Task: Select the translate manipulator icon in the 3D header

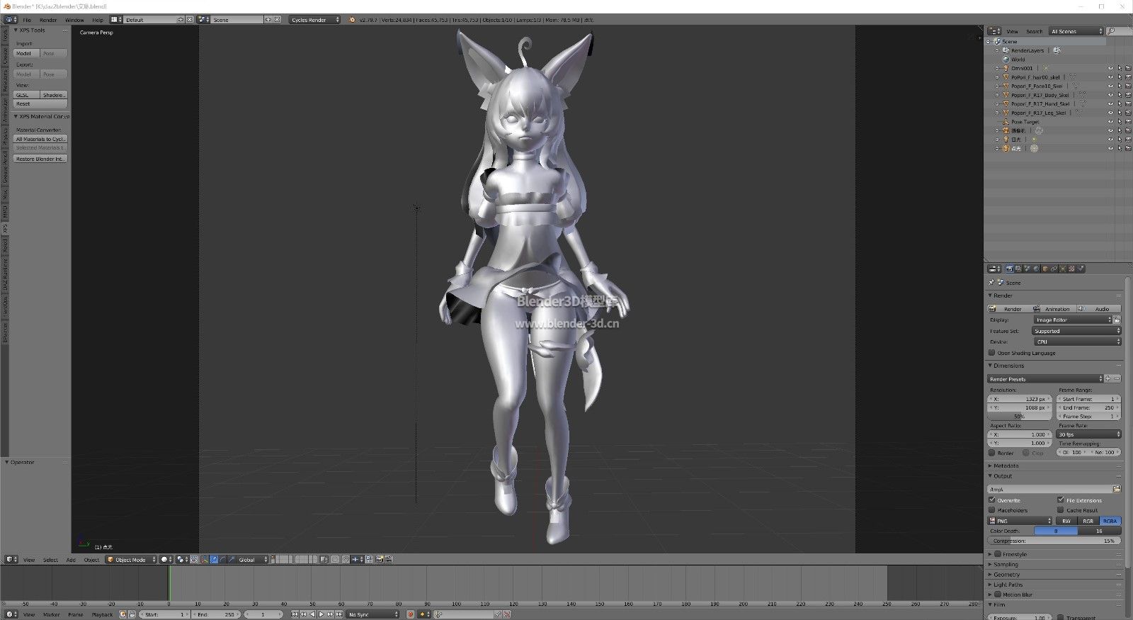Action: (214, 559)
